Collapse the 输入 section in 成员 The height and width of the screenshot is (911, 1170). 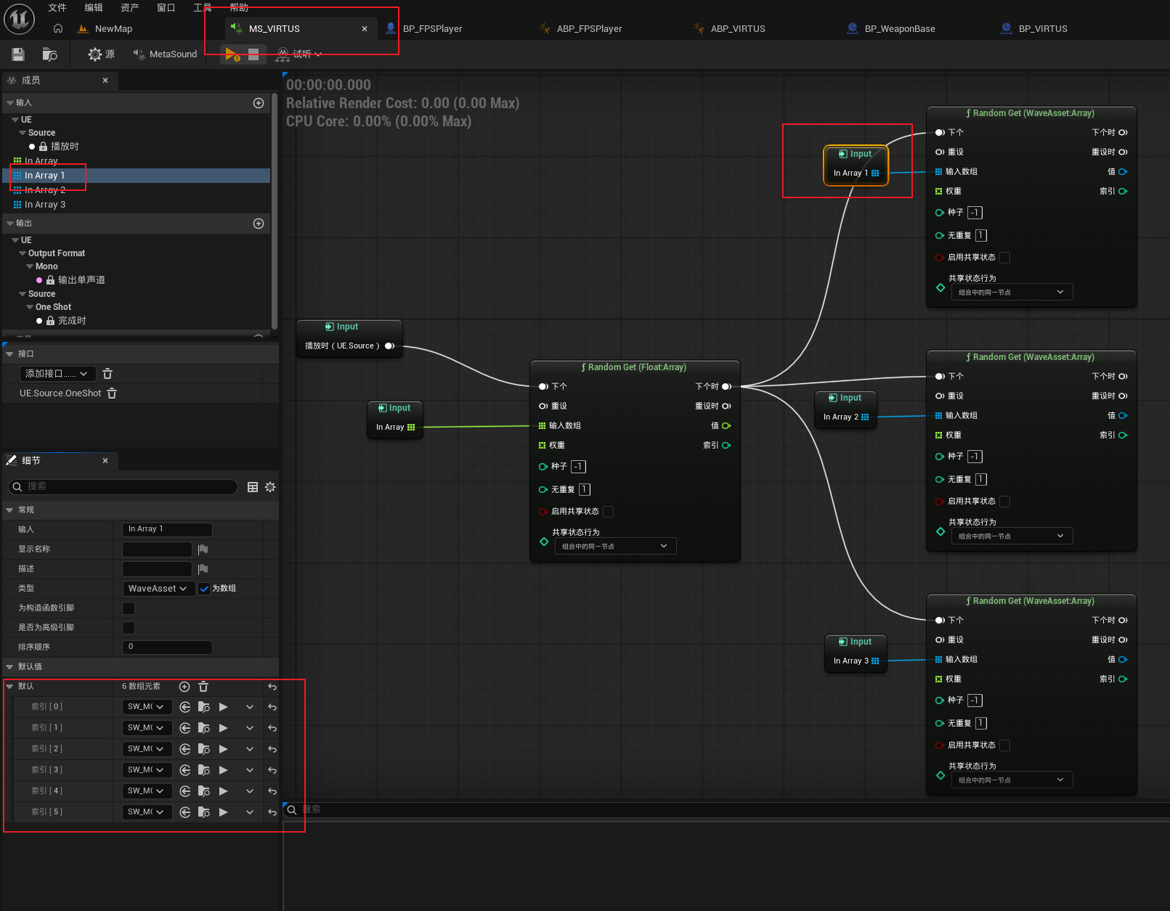coord(10,103)
